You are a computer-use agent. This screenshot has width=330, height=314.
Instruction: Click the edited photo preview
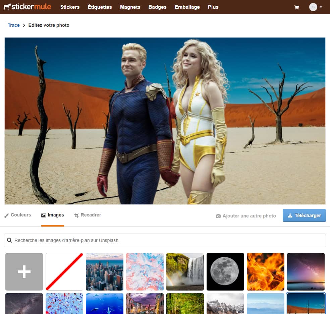[165, 121]
